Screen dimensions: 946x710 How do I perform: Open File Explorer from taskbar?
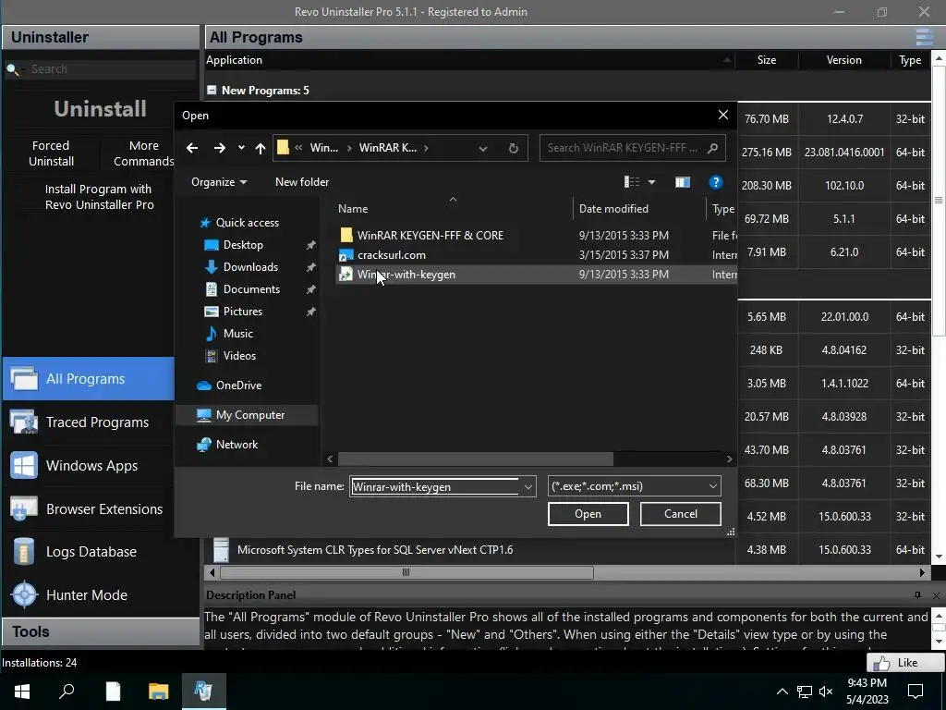pos(159,692)
